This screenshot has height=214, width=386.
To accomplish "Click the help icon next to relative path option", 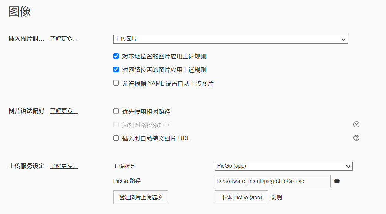I will (x=356, y=124).
